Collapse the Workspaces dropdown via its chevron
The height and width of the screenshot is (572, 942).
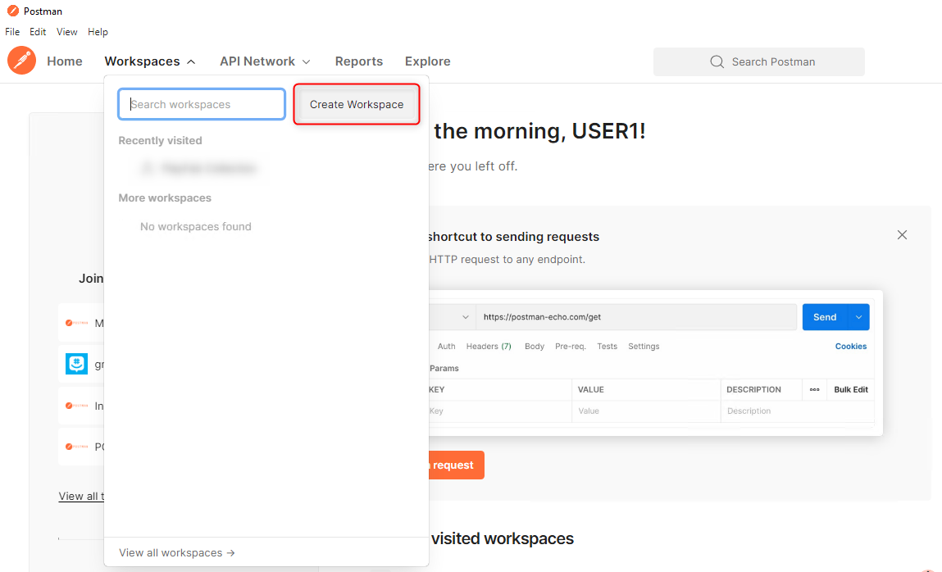(191, 61)
